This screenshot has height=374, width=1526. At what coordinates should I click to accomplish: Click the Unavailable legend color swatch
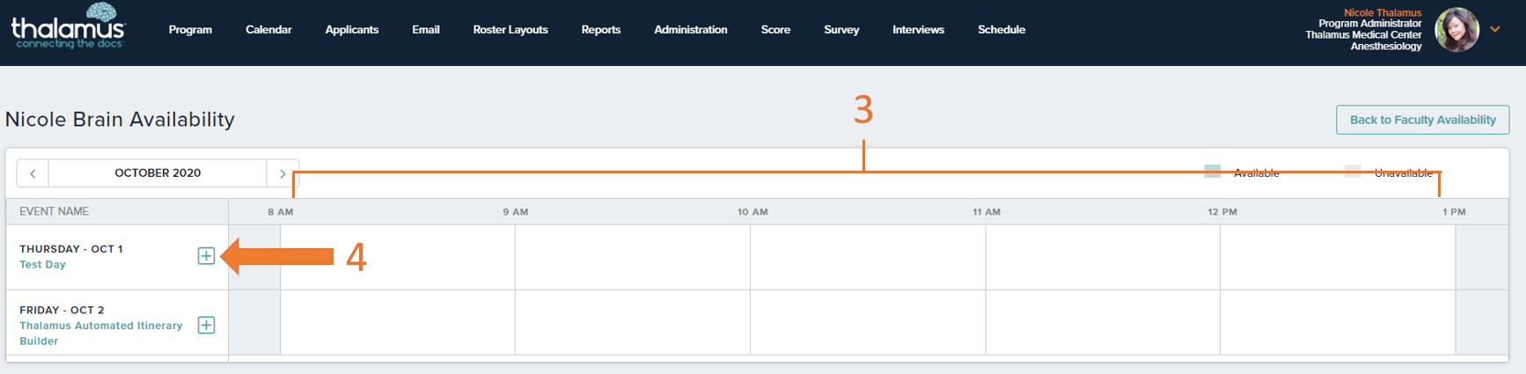1353,172
